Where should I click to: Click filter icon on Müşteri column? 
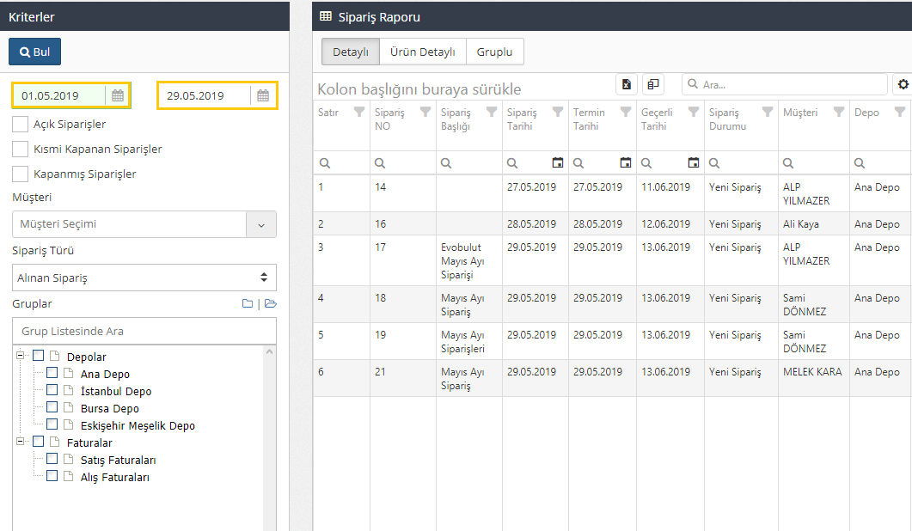click(x=834, y=112)
